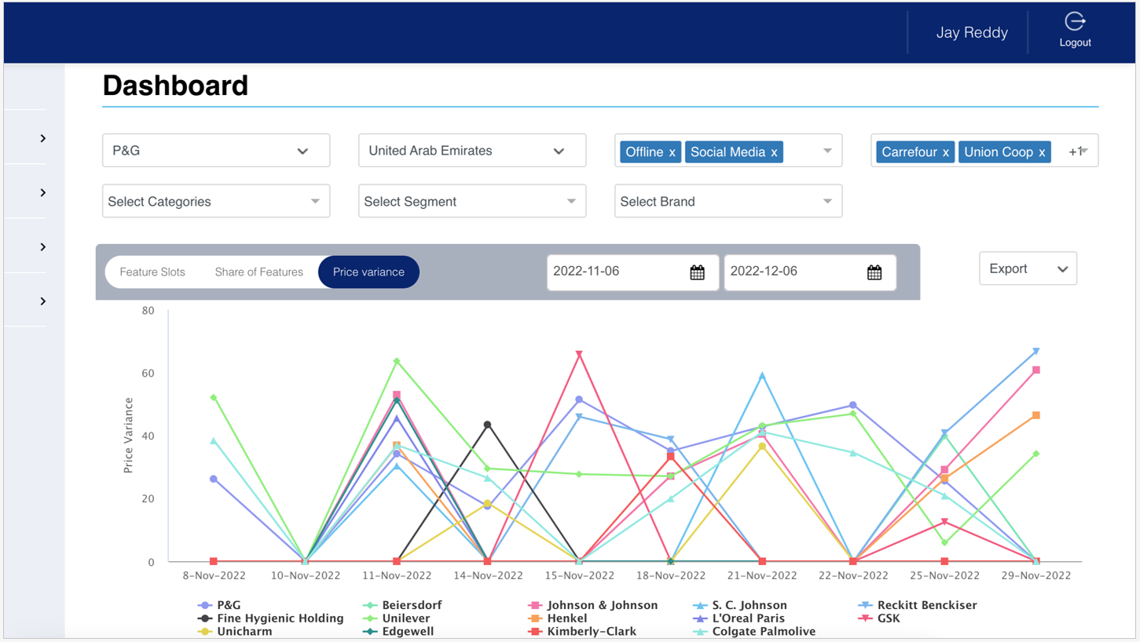Toggle P&G series in chart legend

tap(229, 605)
